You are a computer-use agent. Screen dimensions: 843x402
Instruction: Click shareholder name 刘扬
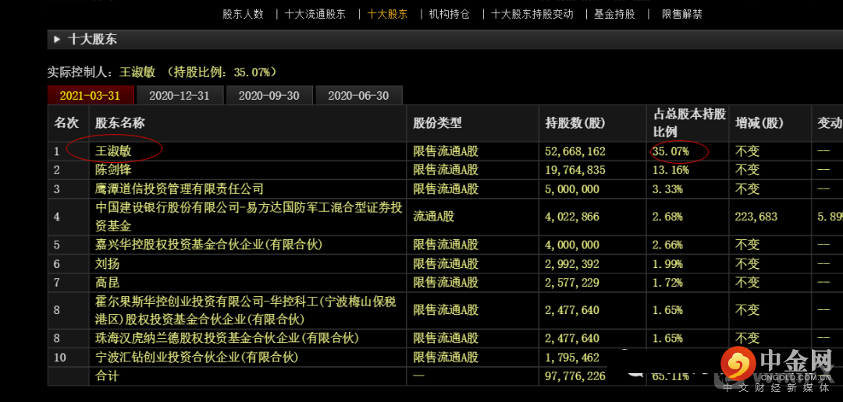pyautogui.click(x=107, y=263)
